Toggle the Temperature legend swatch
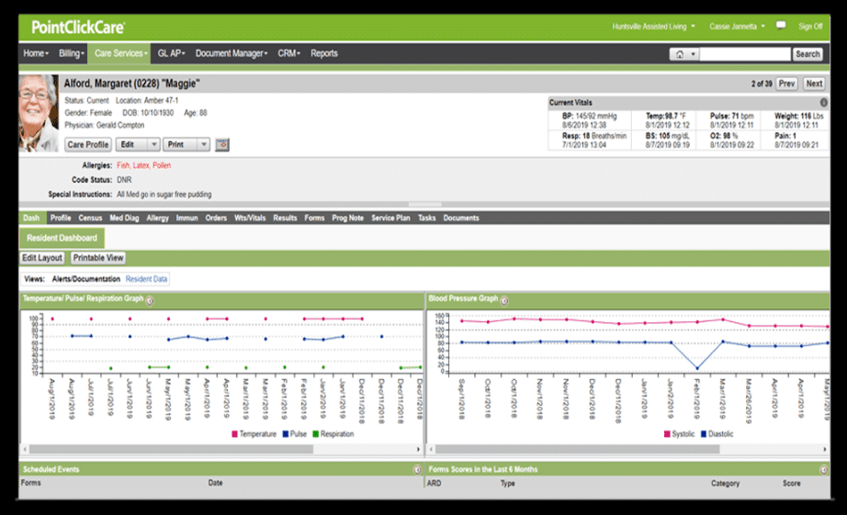Screen dimensions: 847x515 (234, 434)
